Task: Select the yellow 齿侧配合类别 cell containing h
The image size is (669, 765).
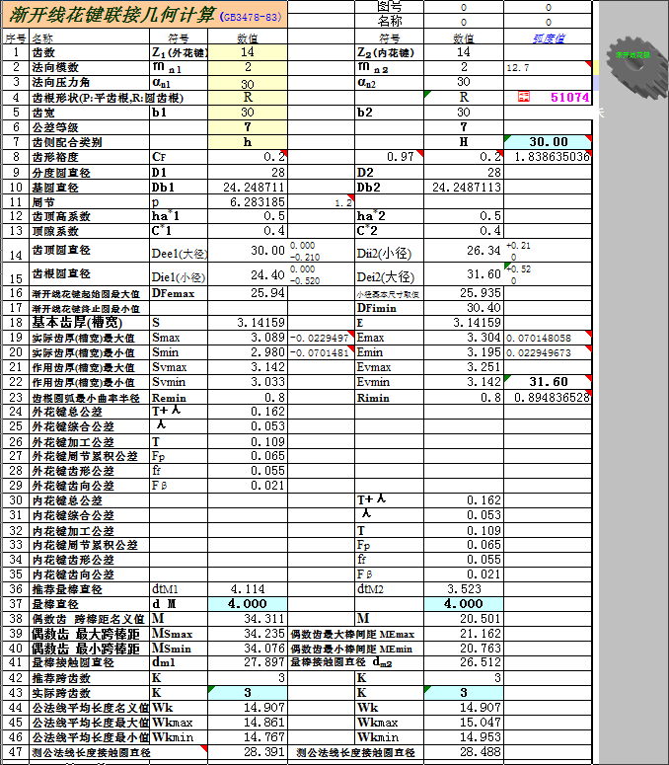Action: [x=248, y=142]
